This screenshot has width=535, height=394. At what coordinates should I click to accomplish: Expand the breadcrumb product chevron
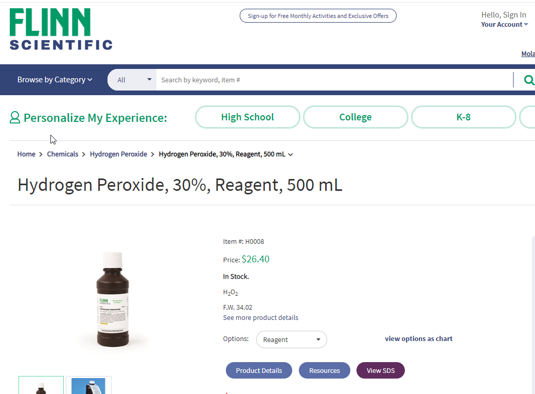[290, 154]
